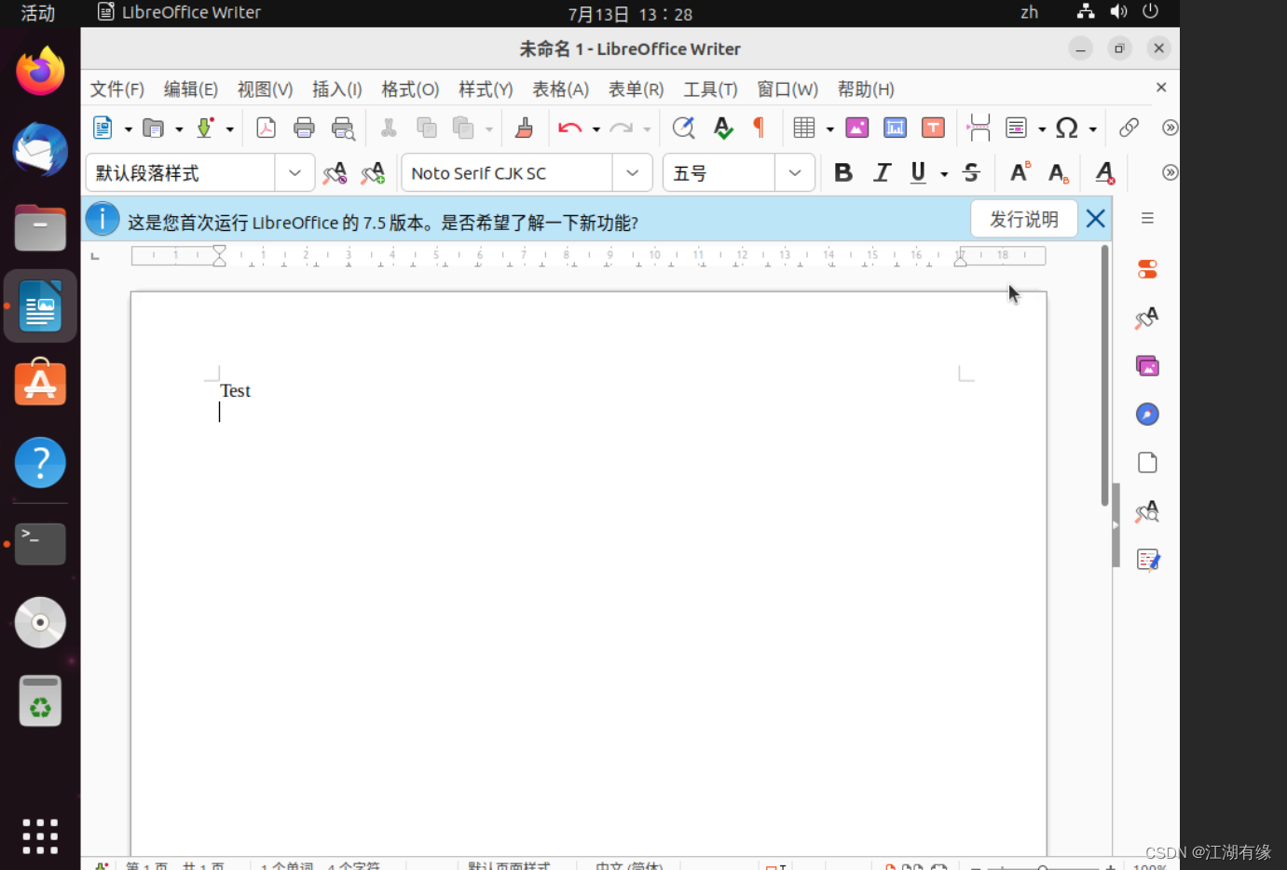Toggle strikethrough formatting
The image size is (1287, 870).
tap(971, 172)
